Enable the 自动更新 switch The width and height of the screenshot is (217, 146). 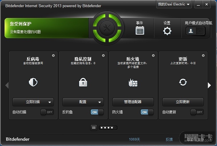coord(197,112)
